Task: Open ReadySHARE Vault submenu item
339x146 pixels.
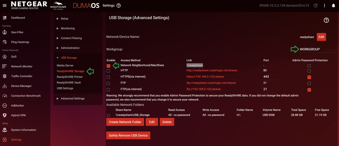Action: (69, 83)
